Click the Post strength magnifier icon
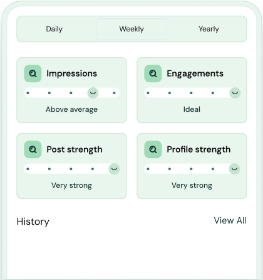The width and height of the screenshot is (263, 280). click(x=33, y=149)
